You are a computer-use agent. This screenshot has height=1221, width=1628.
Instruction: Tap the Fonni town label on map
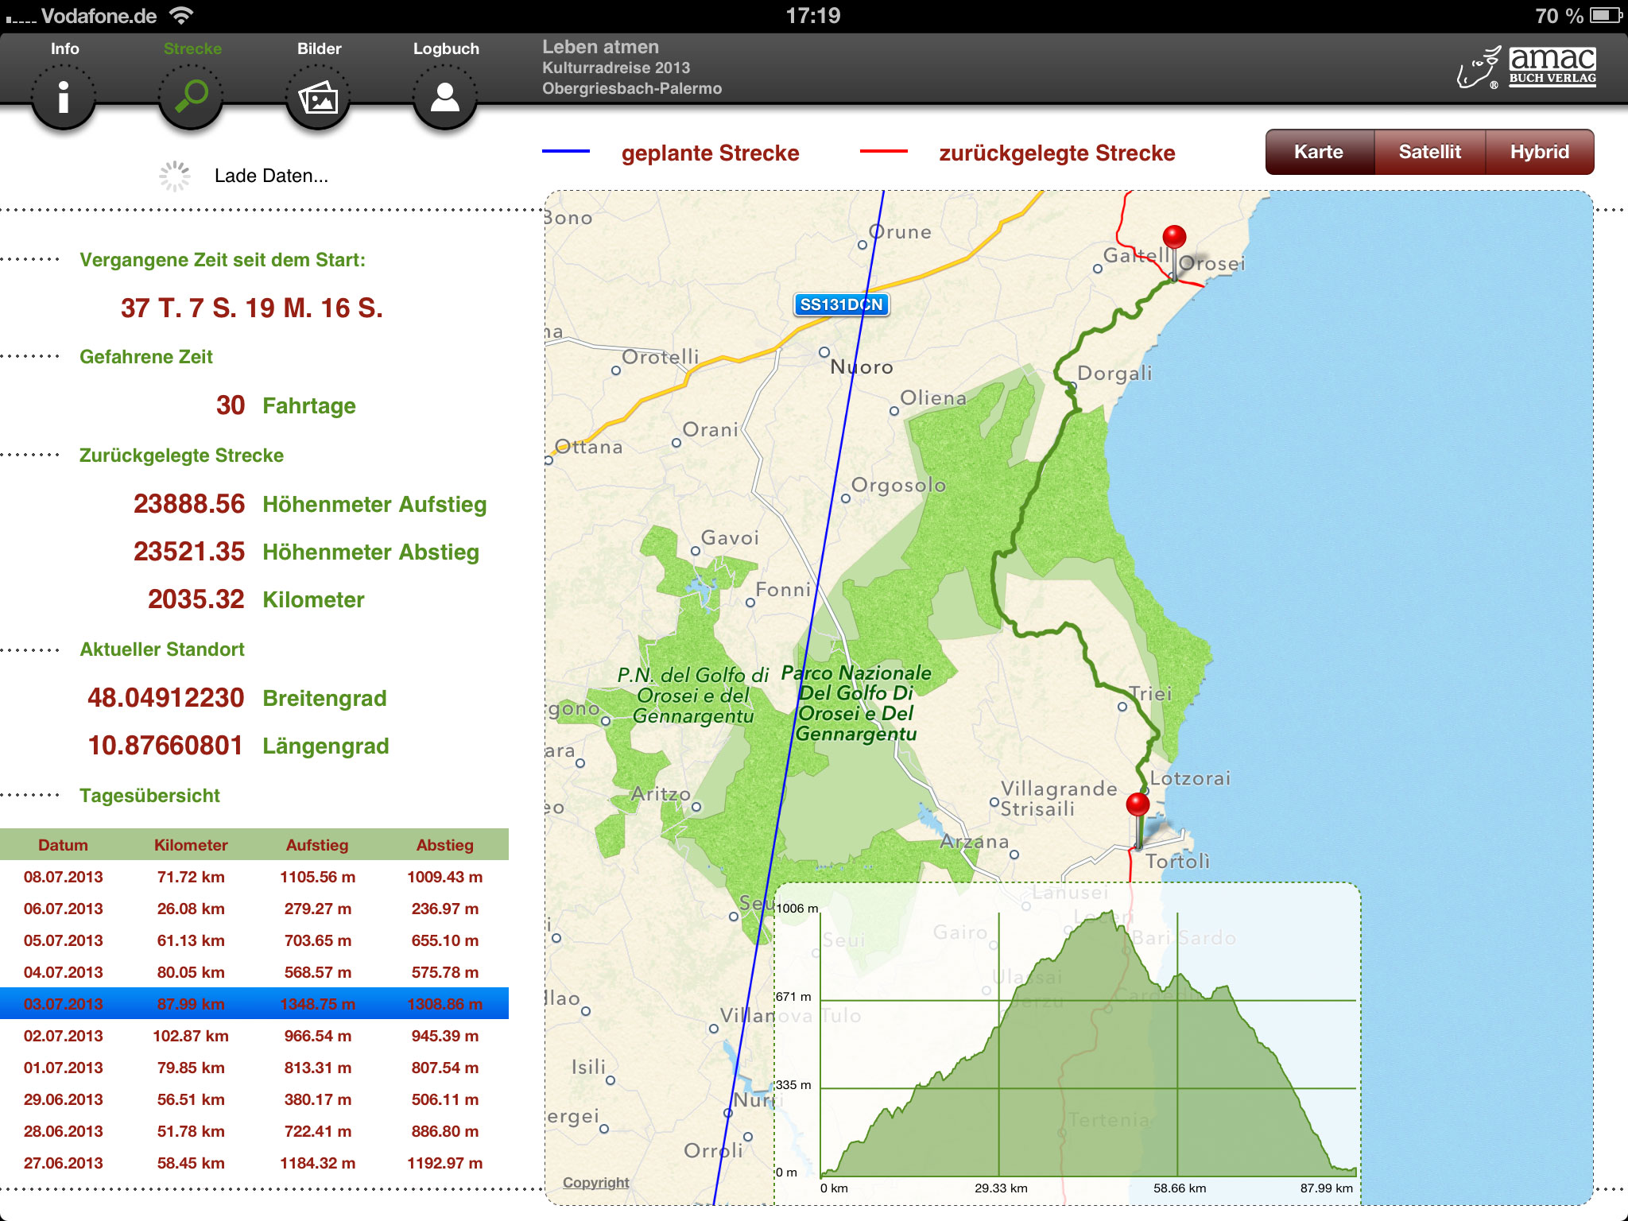coord(783,589)
